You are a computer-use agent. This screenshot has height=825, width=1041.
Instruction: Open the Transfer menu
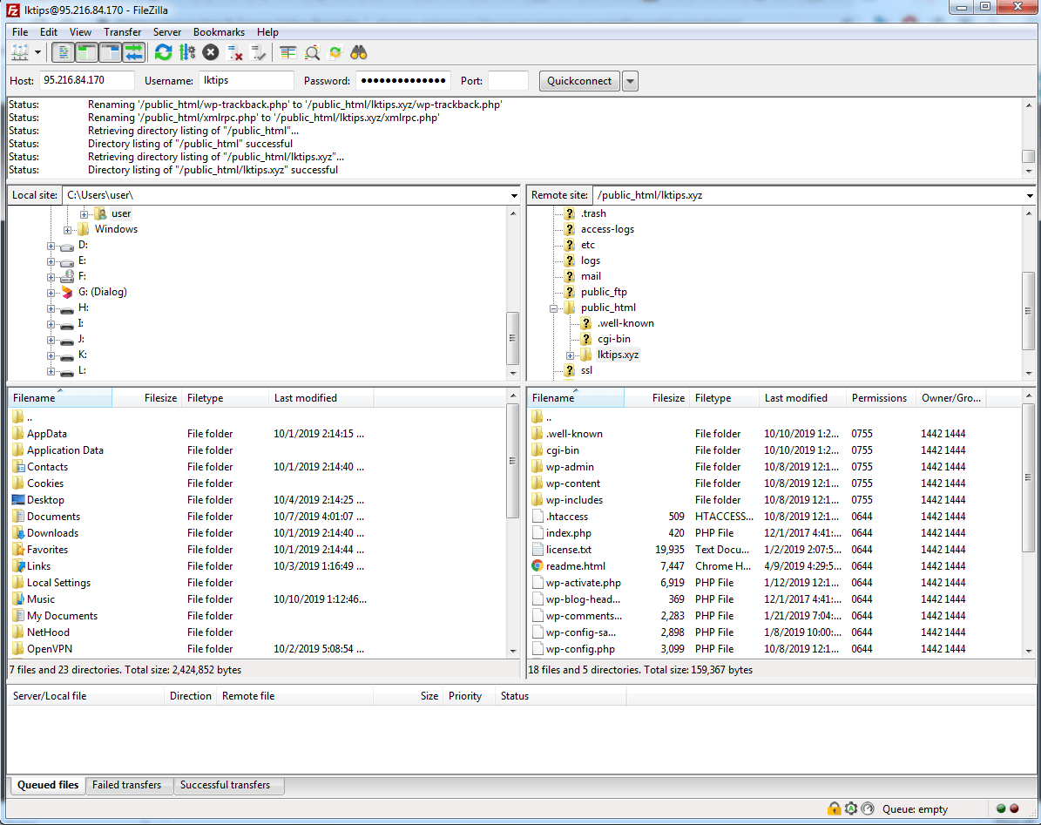[x=122, y=32]
